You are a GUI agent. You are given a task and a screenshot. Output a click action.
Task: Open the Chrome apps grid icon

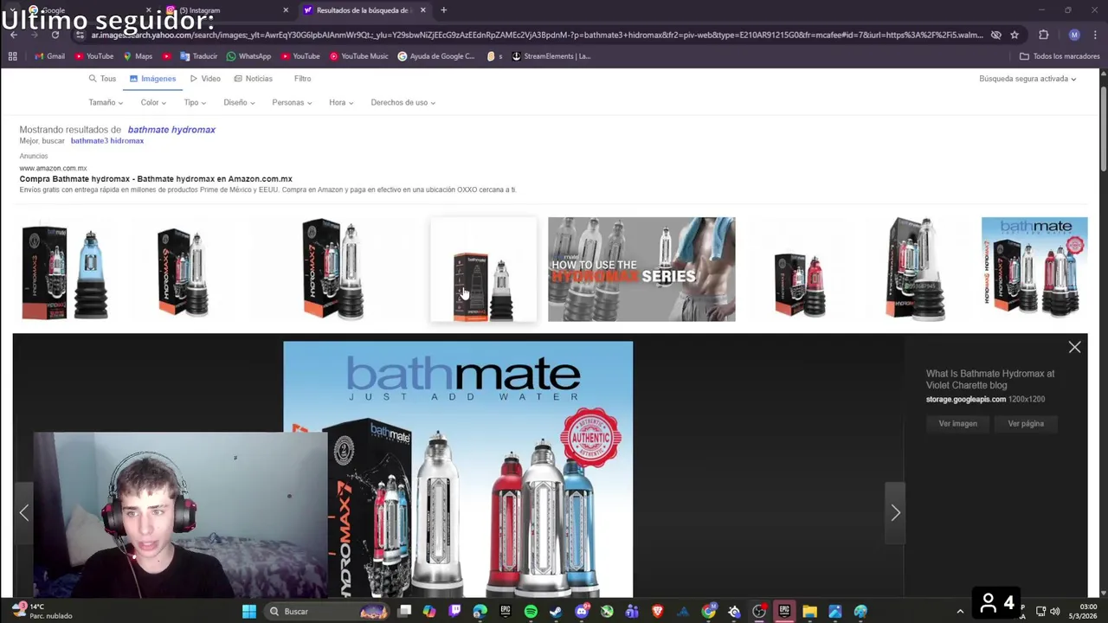[x=12, y=56]
